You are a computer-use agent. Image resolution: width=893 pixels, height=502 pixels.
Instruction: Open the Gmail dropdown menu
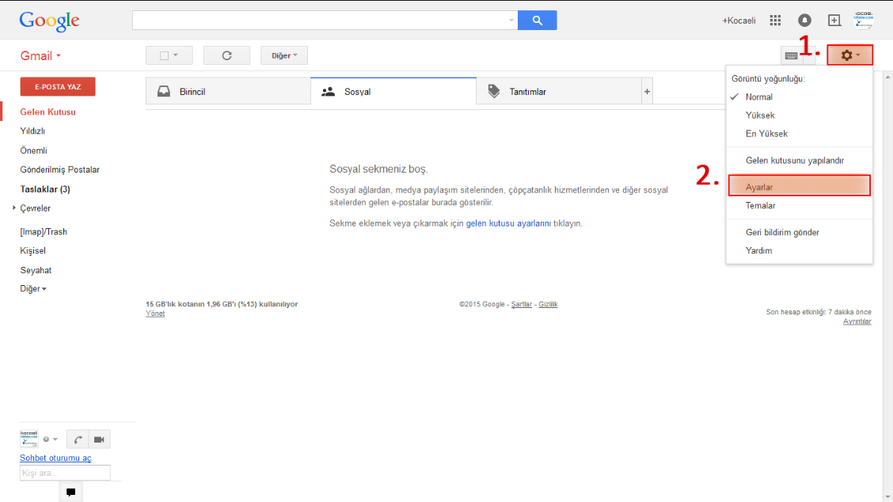[x=40, y=56]
